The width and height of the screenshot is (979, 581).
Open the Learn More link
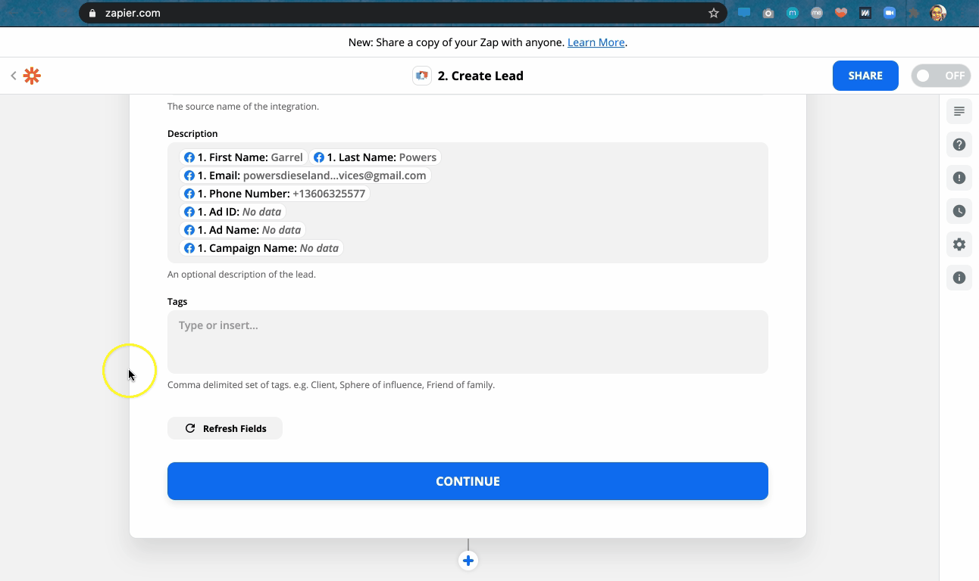[596, 42]
